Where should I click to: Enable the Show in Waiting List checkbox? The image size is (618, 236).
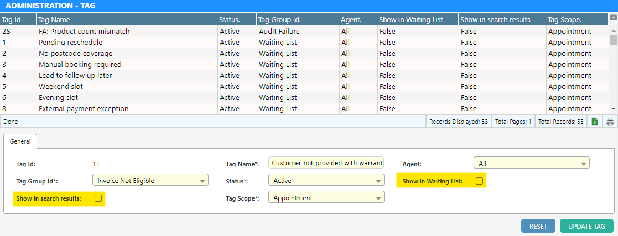[x=480, y=181]
